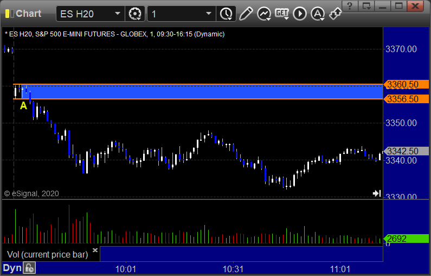Screen dimensions: 431x276
Task: Select the yellow A marker on chart
Action: [24, 106]
